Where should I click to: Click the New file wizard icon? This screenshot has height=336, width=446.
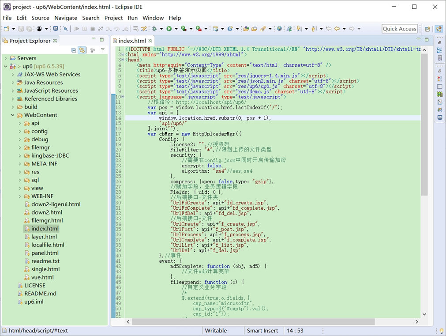tap(7, 28)
